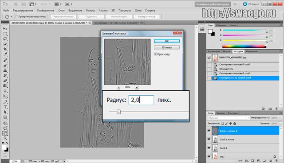
Task: Click the foreground color swatch in toolbar
Action: click(4, 147)
